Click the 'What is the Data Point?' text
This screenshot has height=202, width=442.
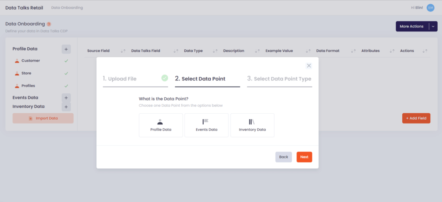[164, 99]
